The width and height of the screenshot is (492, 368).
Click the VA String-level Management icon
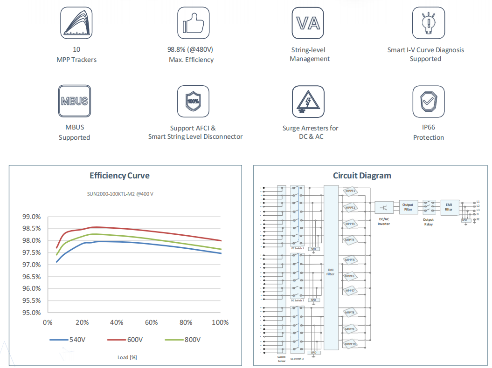tap(308, 23)
